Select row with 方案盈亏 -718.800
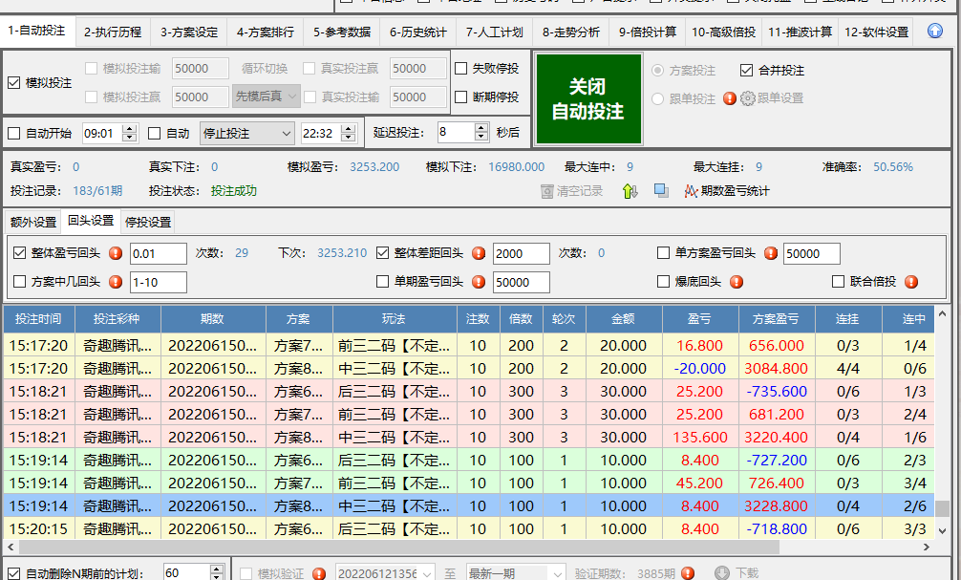Image resolution: width=961 pixels, height=580 pixels. click(468, 528)
